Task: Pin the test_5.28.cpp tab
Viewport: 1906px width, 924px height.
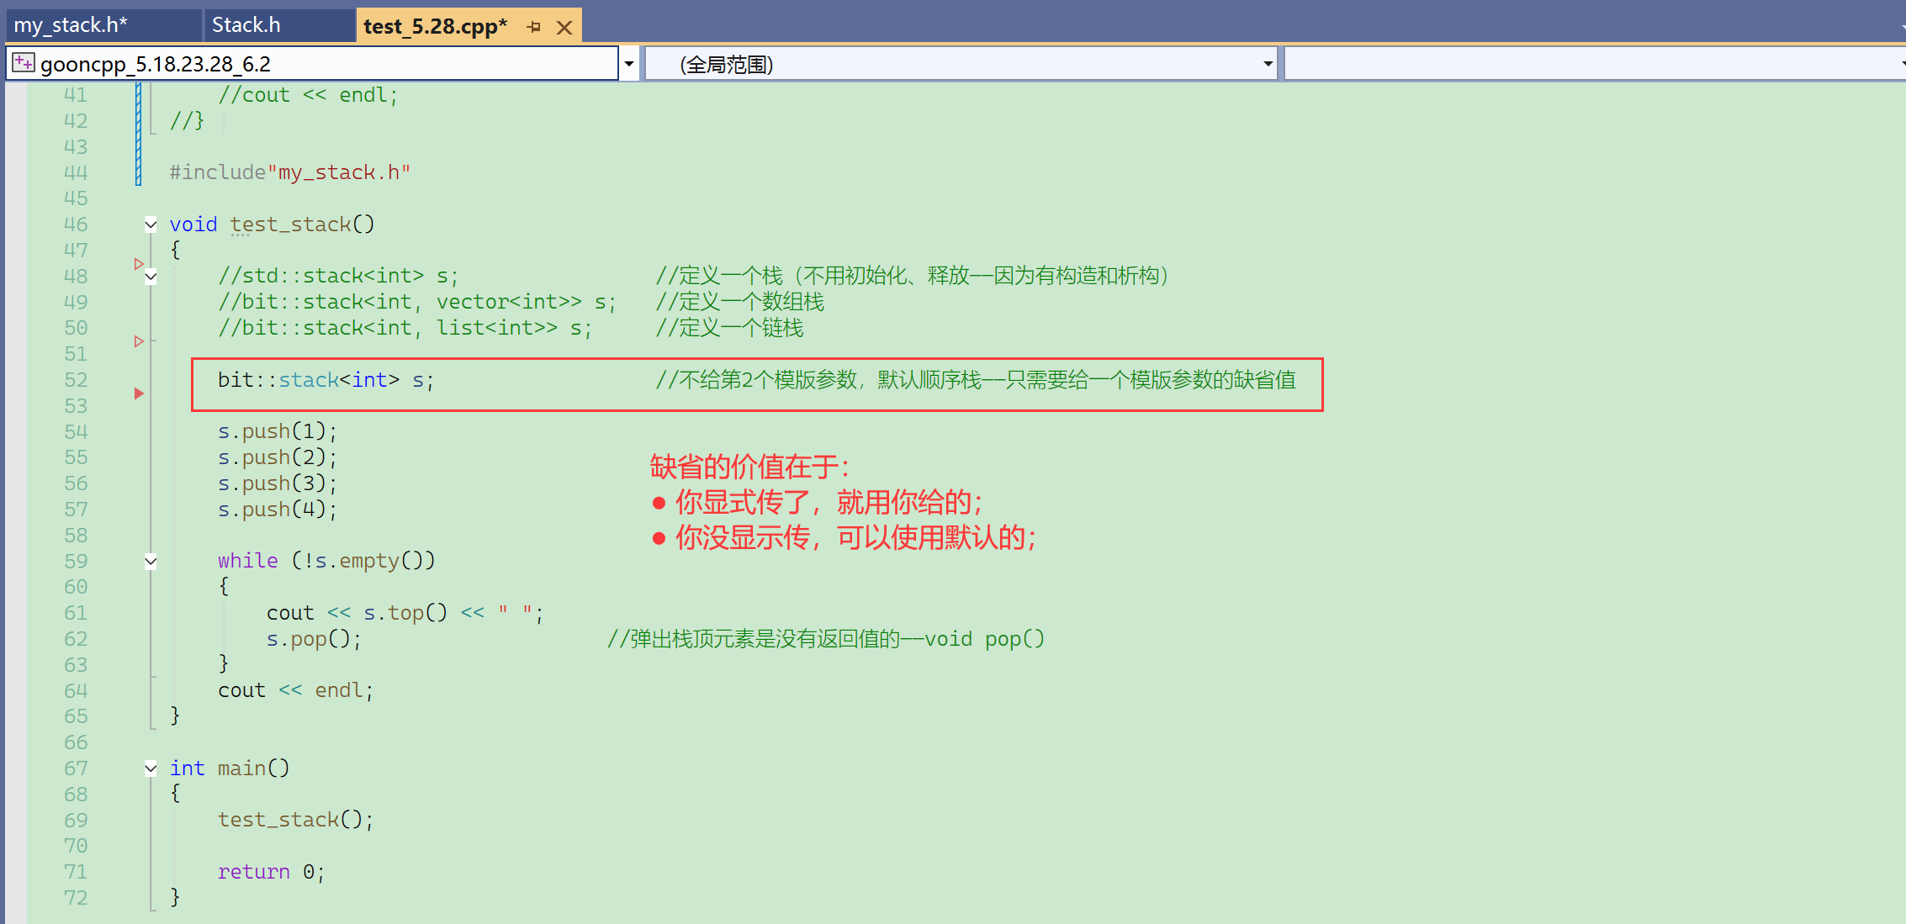Action: tap(533, 27)
